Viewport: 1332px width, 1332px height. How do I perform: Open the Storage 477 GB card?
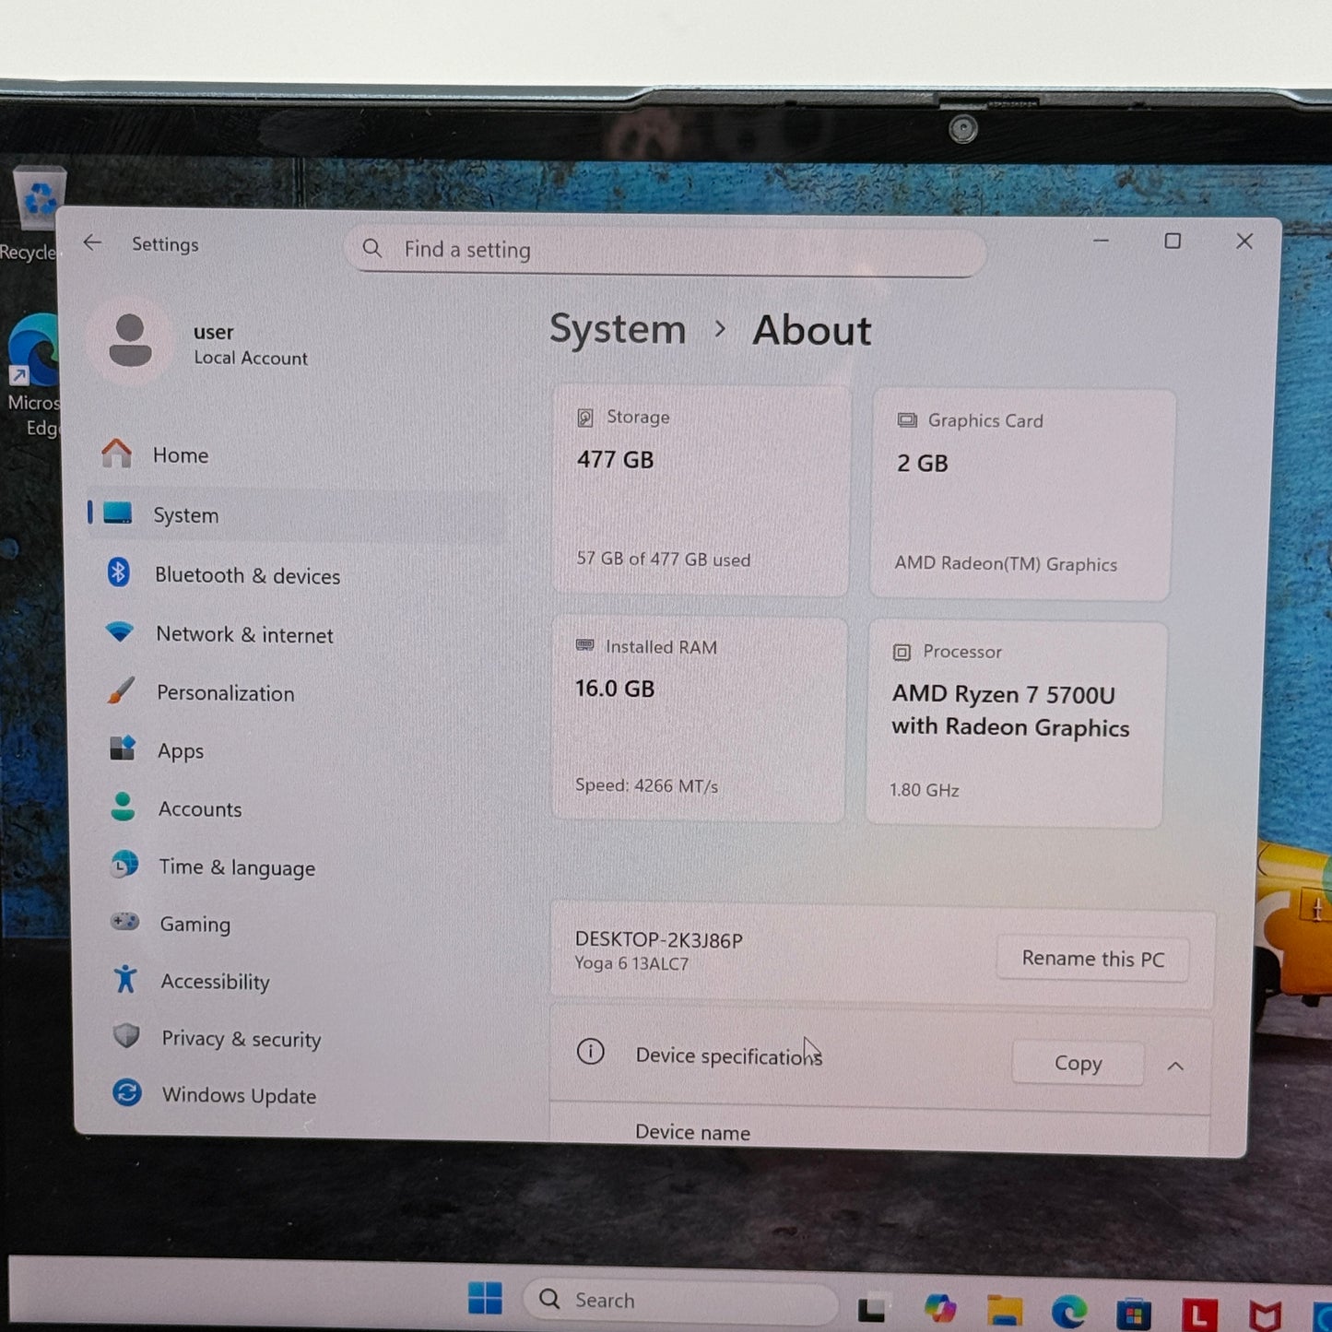coord(701,491)
